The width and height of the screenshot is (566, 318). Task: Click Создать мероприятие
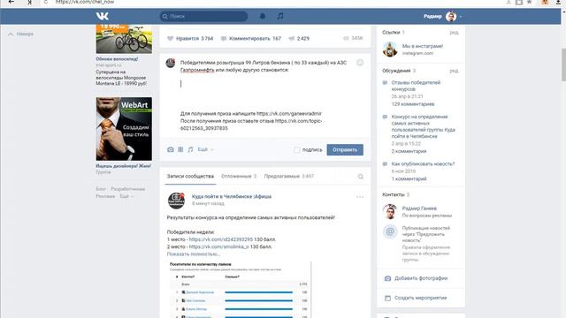pos(421,298)
